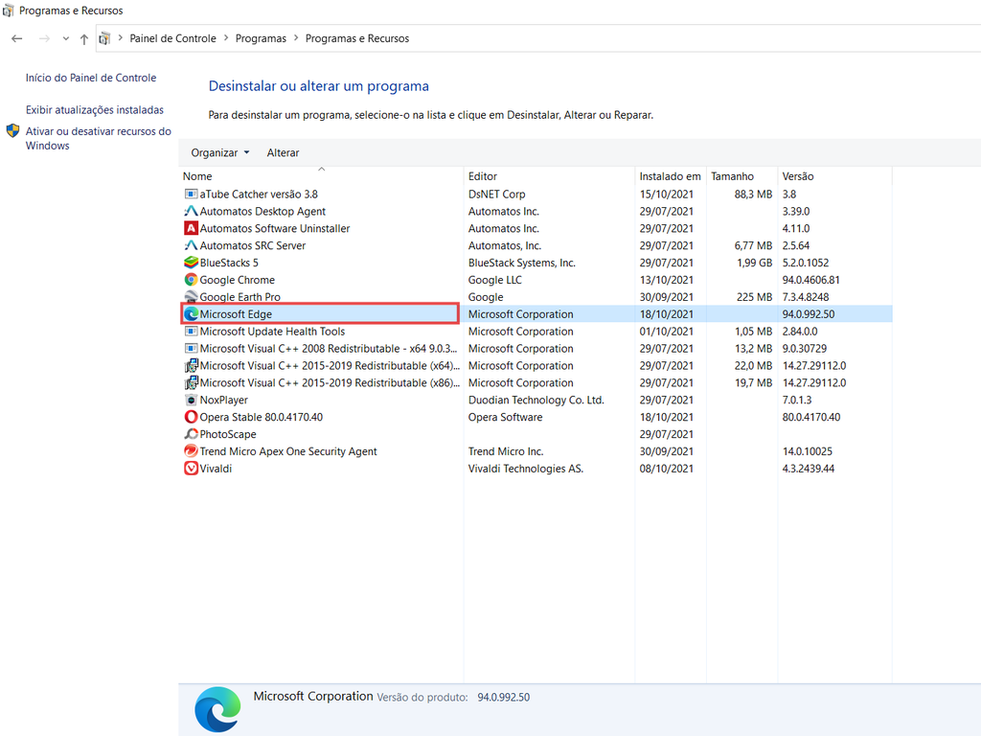Click Duodian Technology Co. Ltd. cell
Viewport: 981px width, 736px height.
pyautogui.click(x=536, y=400)
